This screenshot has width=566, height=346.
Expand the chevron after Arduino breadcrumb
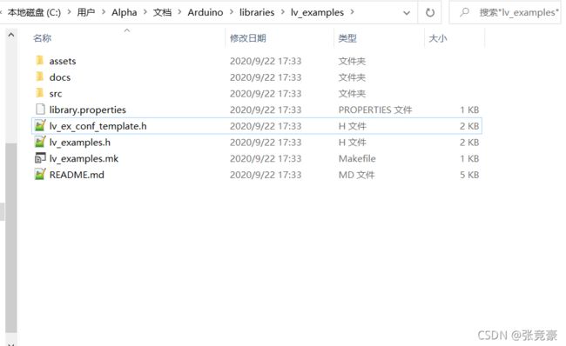tap(232, 12)
